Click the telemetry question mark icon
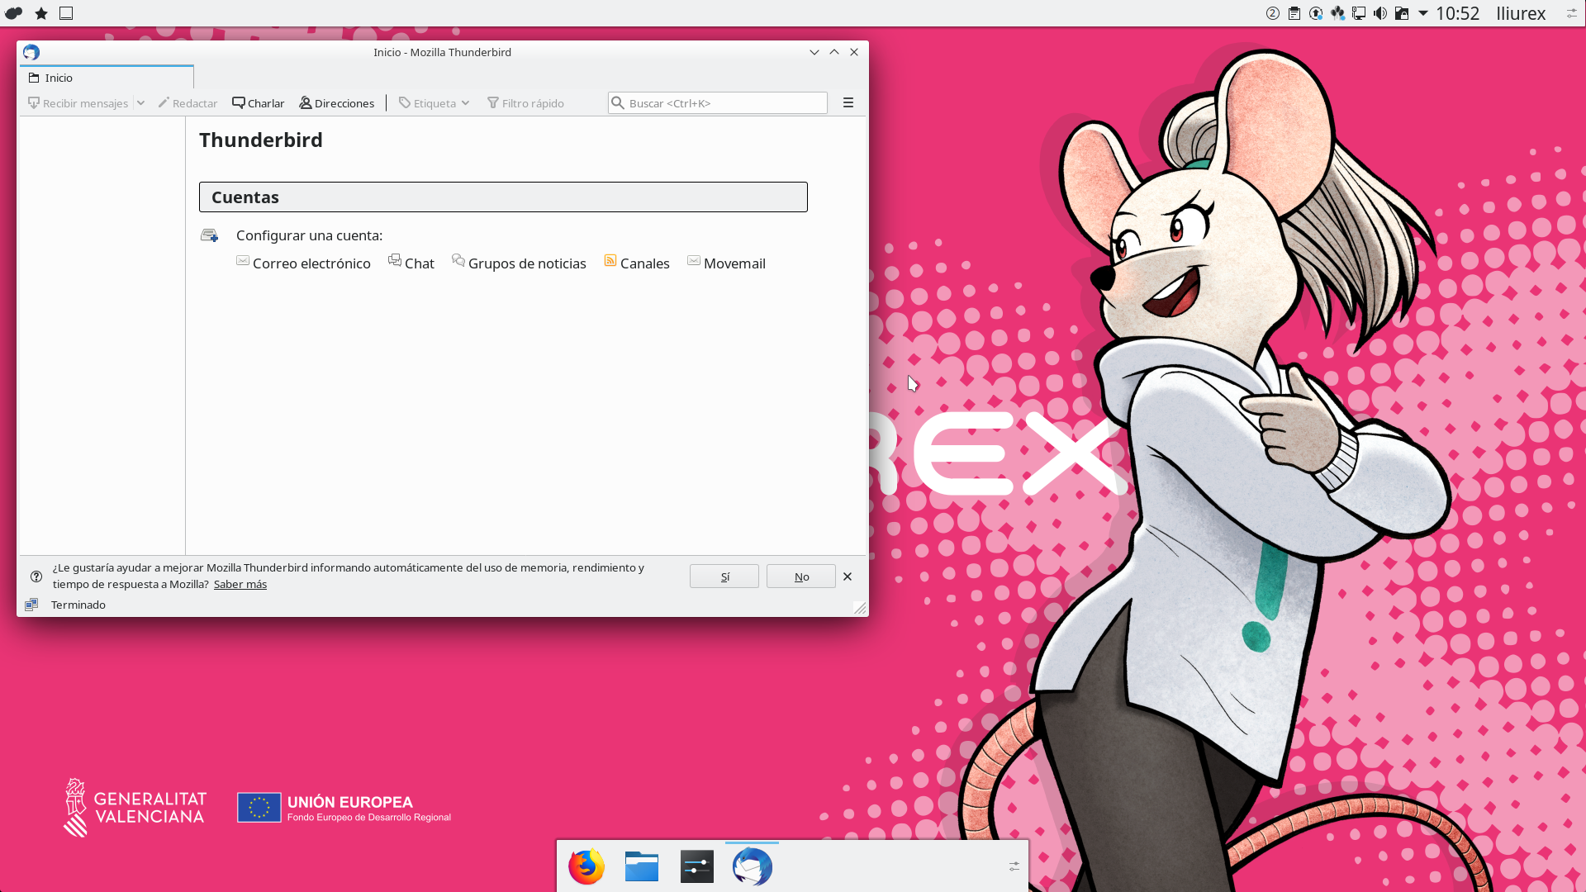 tap(36, 576)
